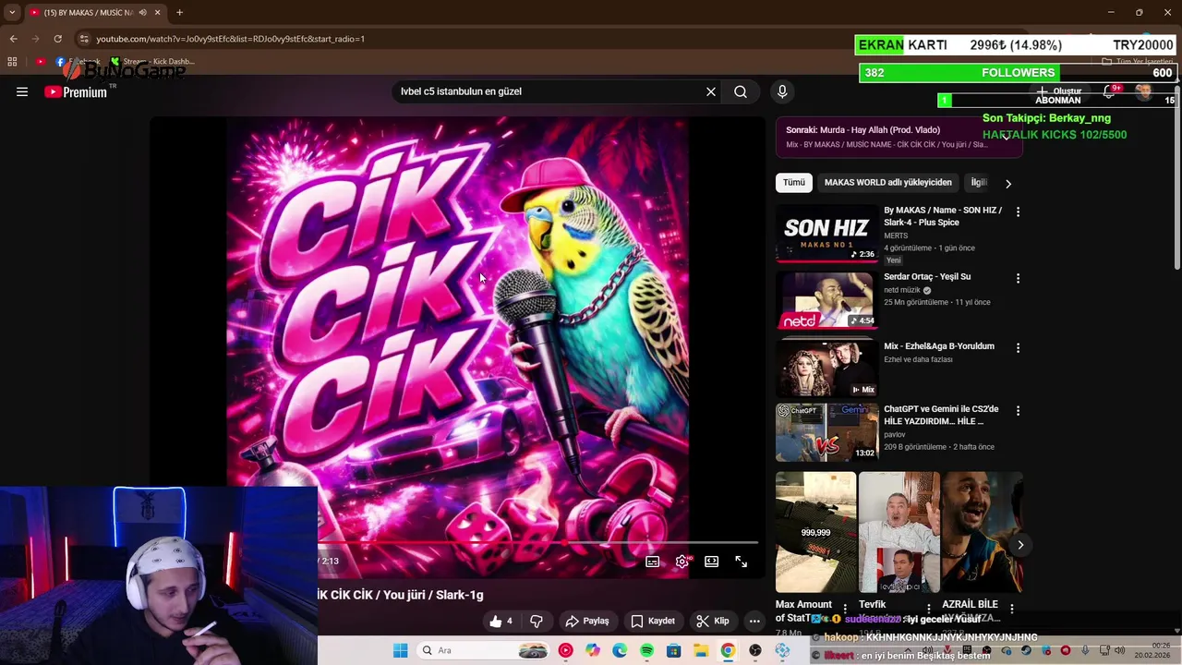The width and height of the screenshot is (1182, 665).
Task: View site information icon in address bar
Action: click(84, 39)
